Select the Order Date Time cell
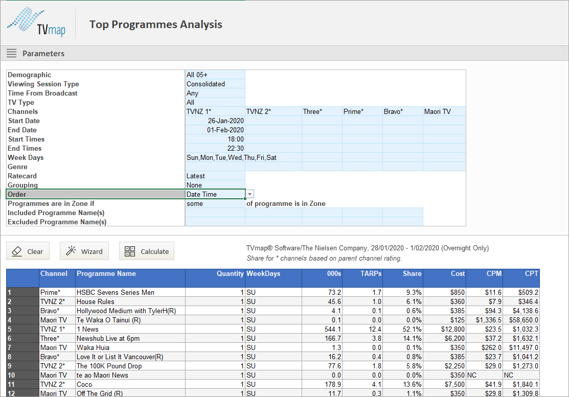569x397 pixels. (x=215, y=194)
